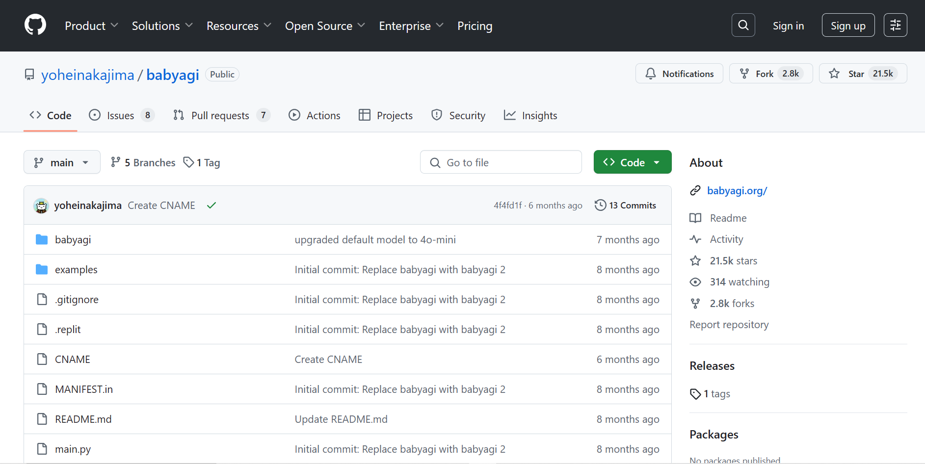Open the Insights tab
This screenshot has height=464, width=925.
pos(530,115)
